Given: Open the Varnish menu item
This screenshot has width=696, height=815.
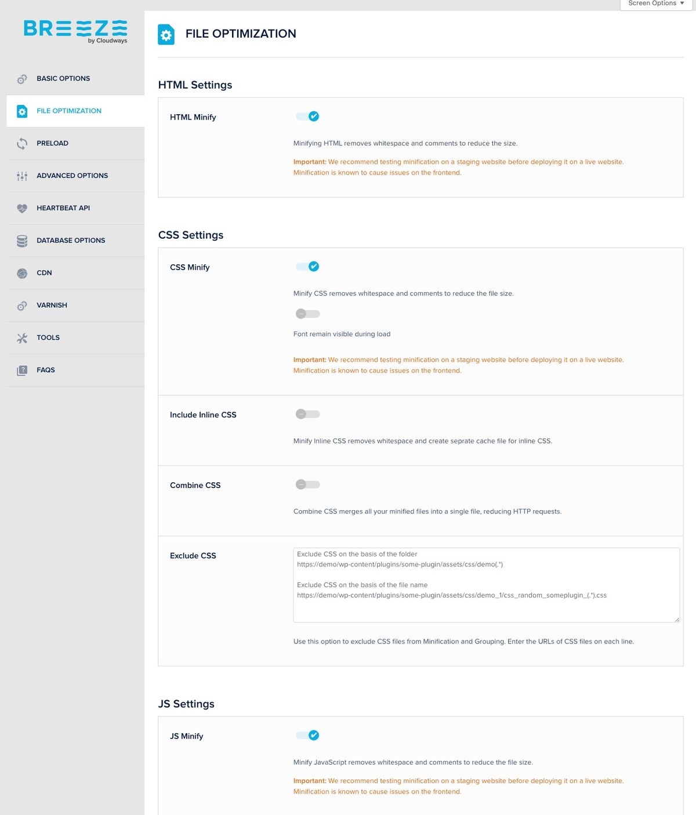Looking at the screenshot, I should coord(52,305).
